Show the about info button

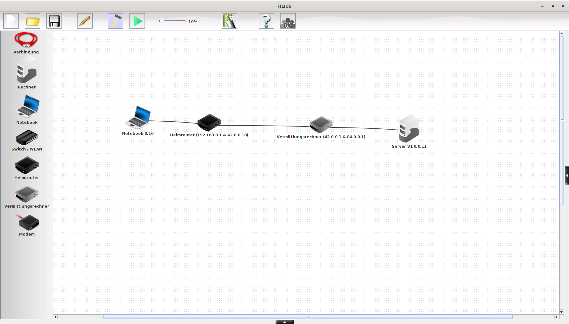tap(288, 21)
